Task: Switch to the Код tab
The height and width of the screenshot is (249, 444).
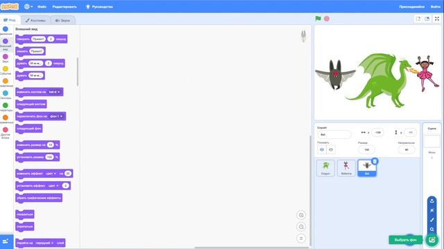Action: click(x=10, y=20)
